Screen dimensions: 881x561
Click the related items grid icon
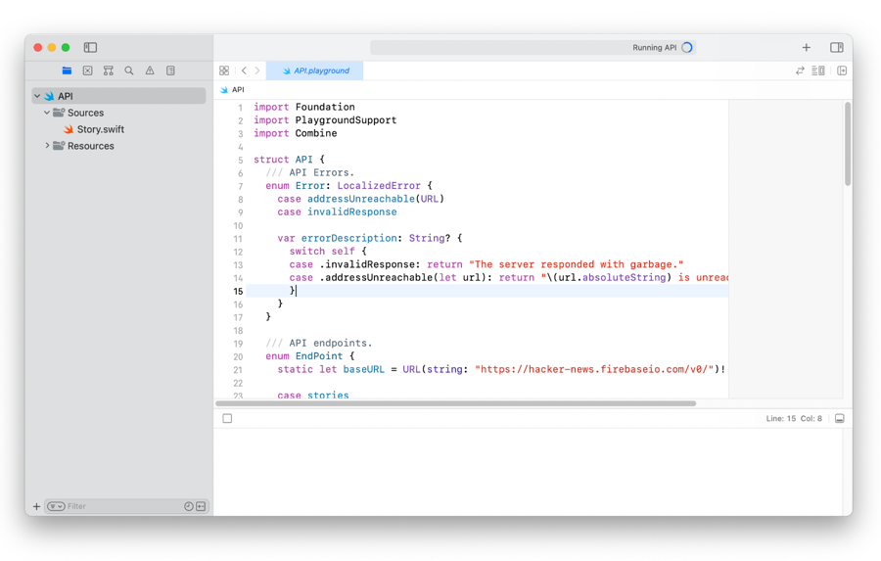224,70
